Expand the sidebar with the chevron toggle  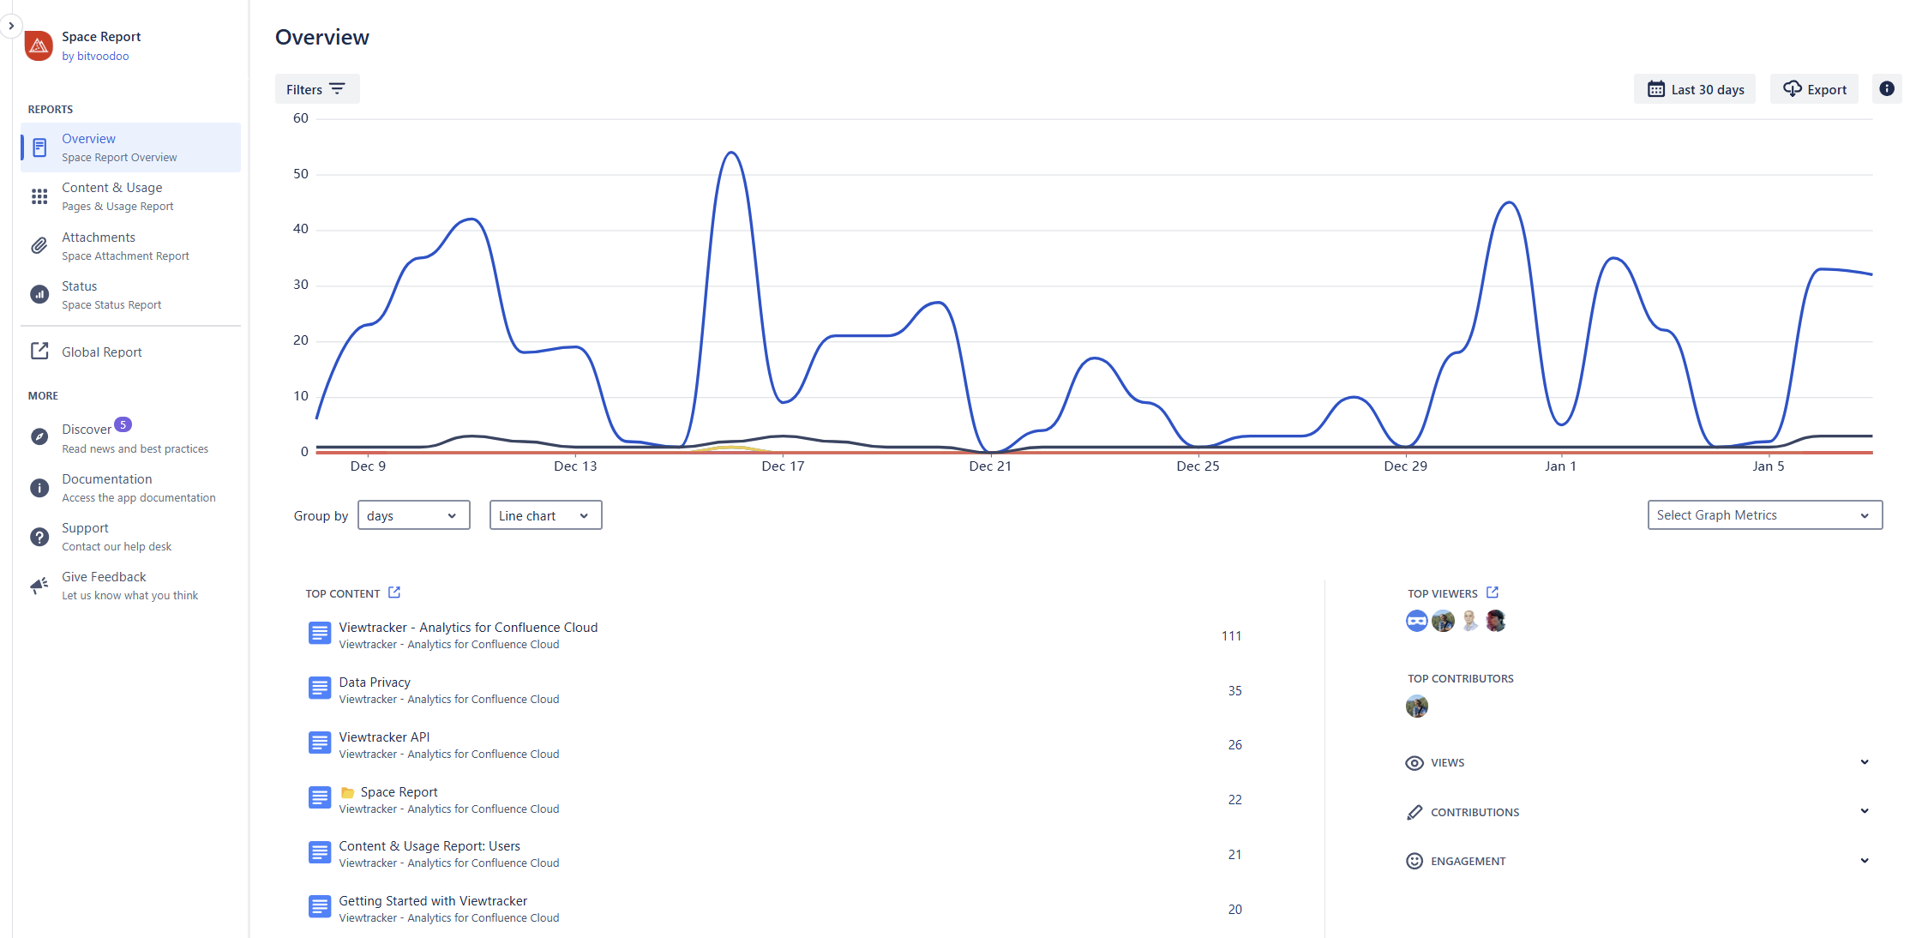tap(11, 26)
